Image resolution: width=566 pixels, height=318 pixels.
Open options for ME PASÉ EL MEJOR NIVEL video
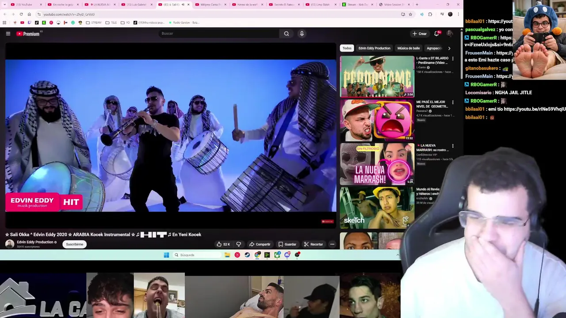point(452,102)
